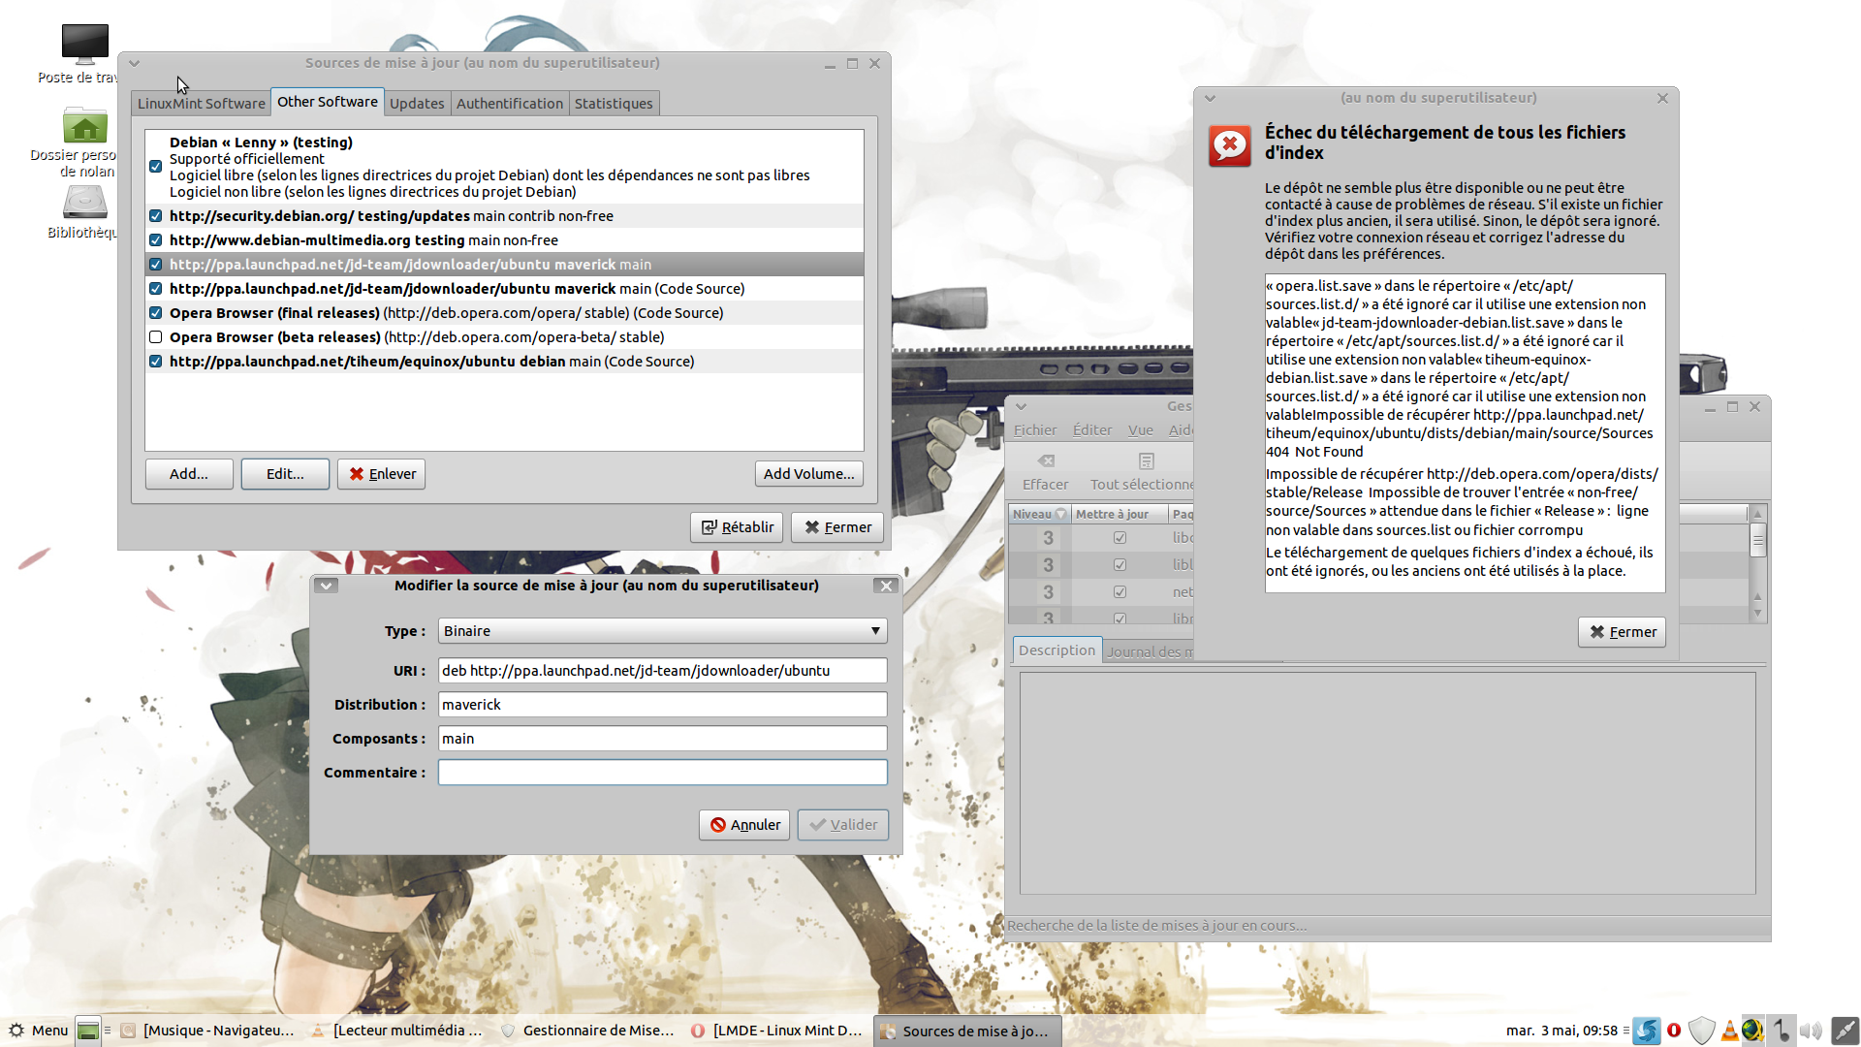The height and width of the screenshot is (1047, 1861).
Task: Open the volume speaker tray icon
Action: tap(1810, 1031)
